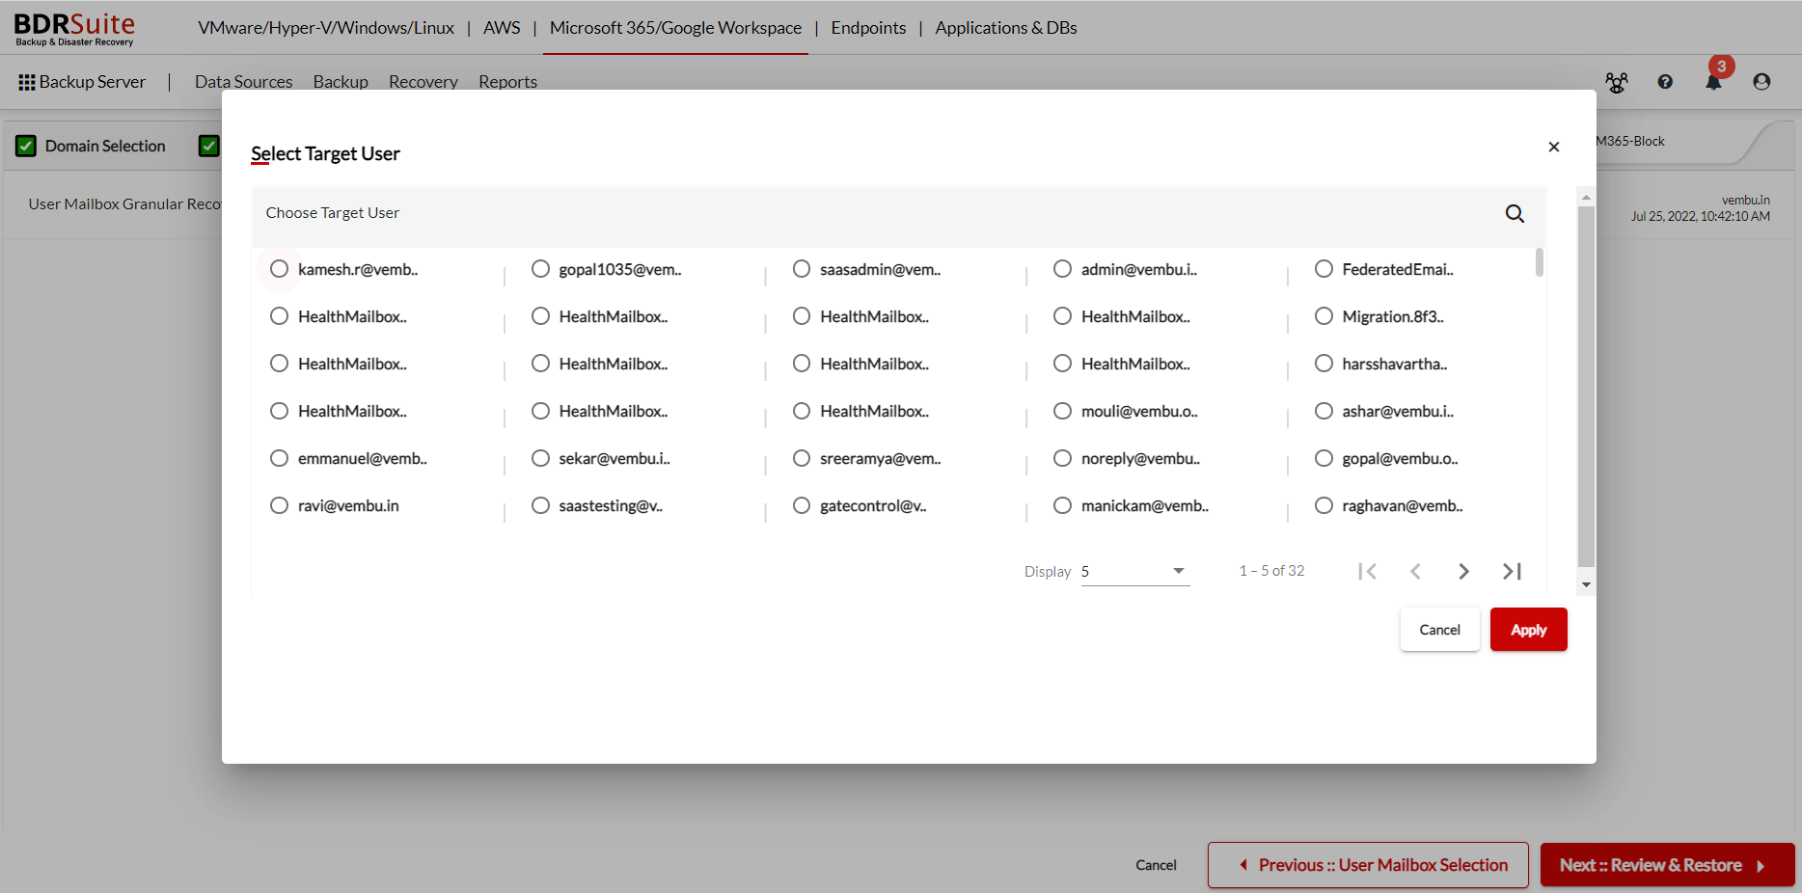Select emmanuel@vemb.. radio option
This screenshot has height=893, width=1802.
[x=279, y=458]
